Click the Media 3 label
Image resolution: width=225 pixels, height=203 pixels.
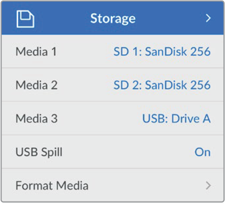37,118
